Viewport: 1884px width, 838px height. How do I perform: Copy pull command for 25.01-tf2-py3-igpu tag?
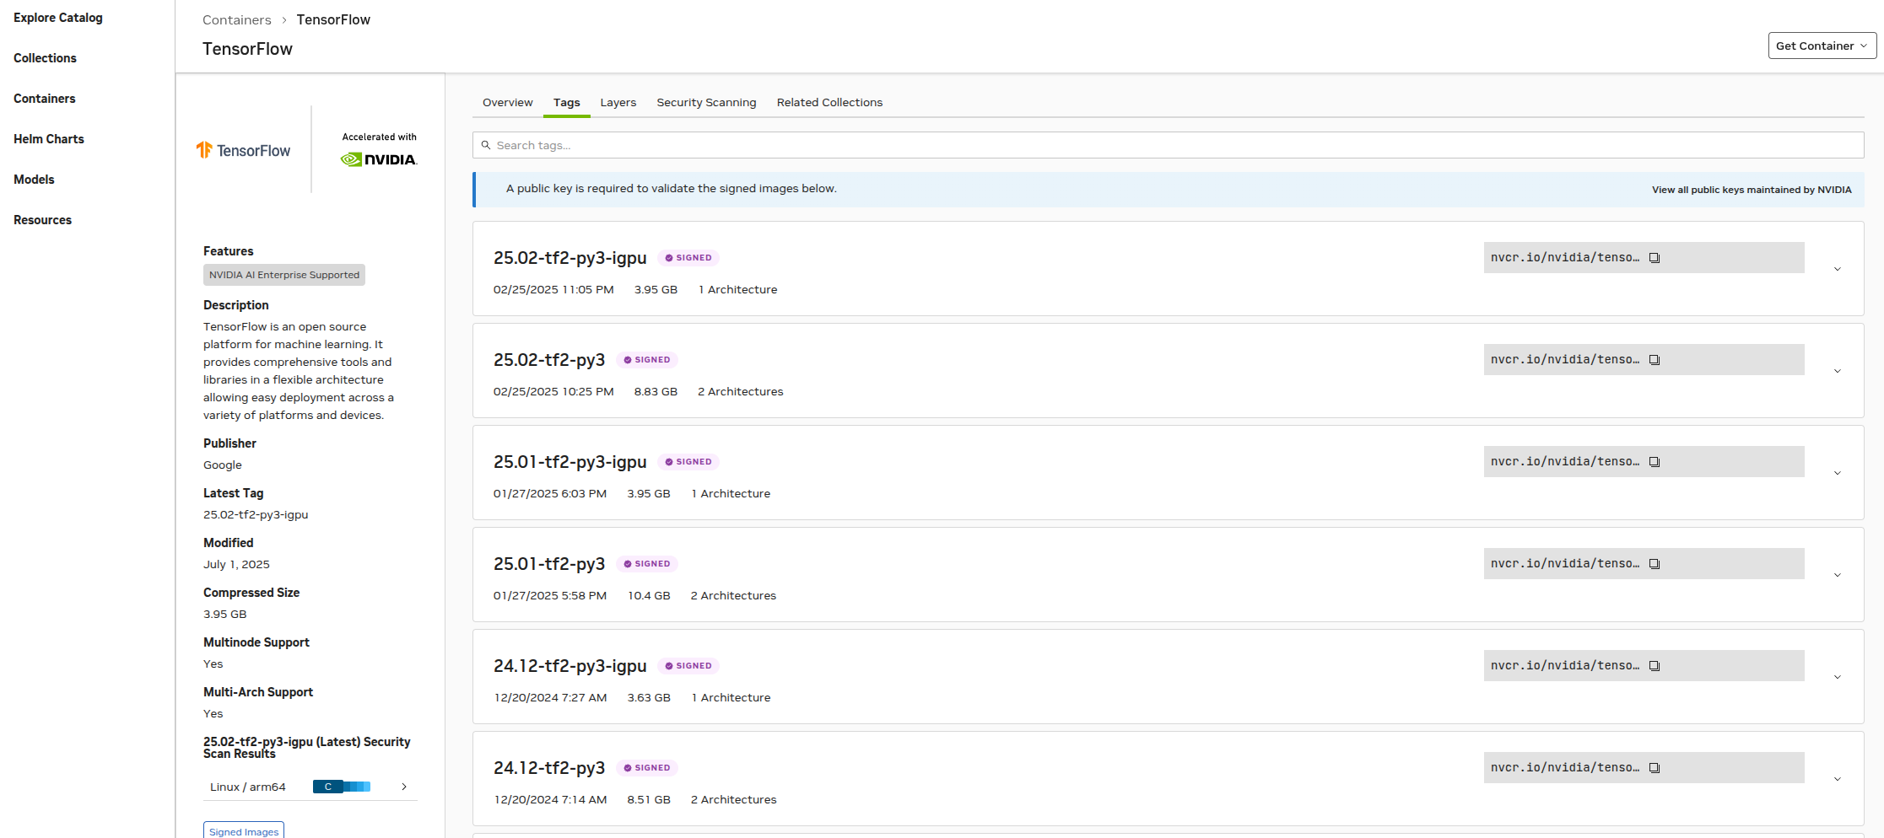point(1655,462)
